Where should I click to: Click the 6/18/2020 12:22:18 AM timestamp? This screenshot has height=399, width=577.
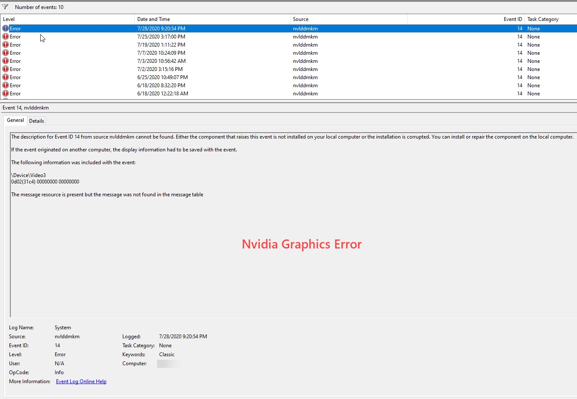click(x=163, y=94)
